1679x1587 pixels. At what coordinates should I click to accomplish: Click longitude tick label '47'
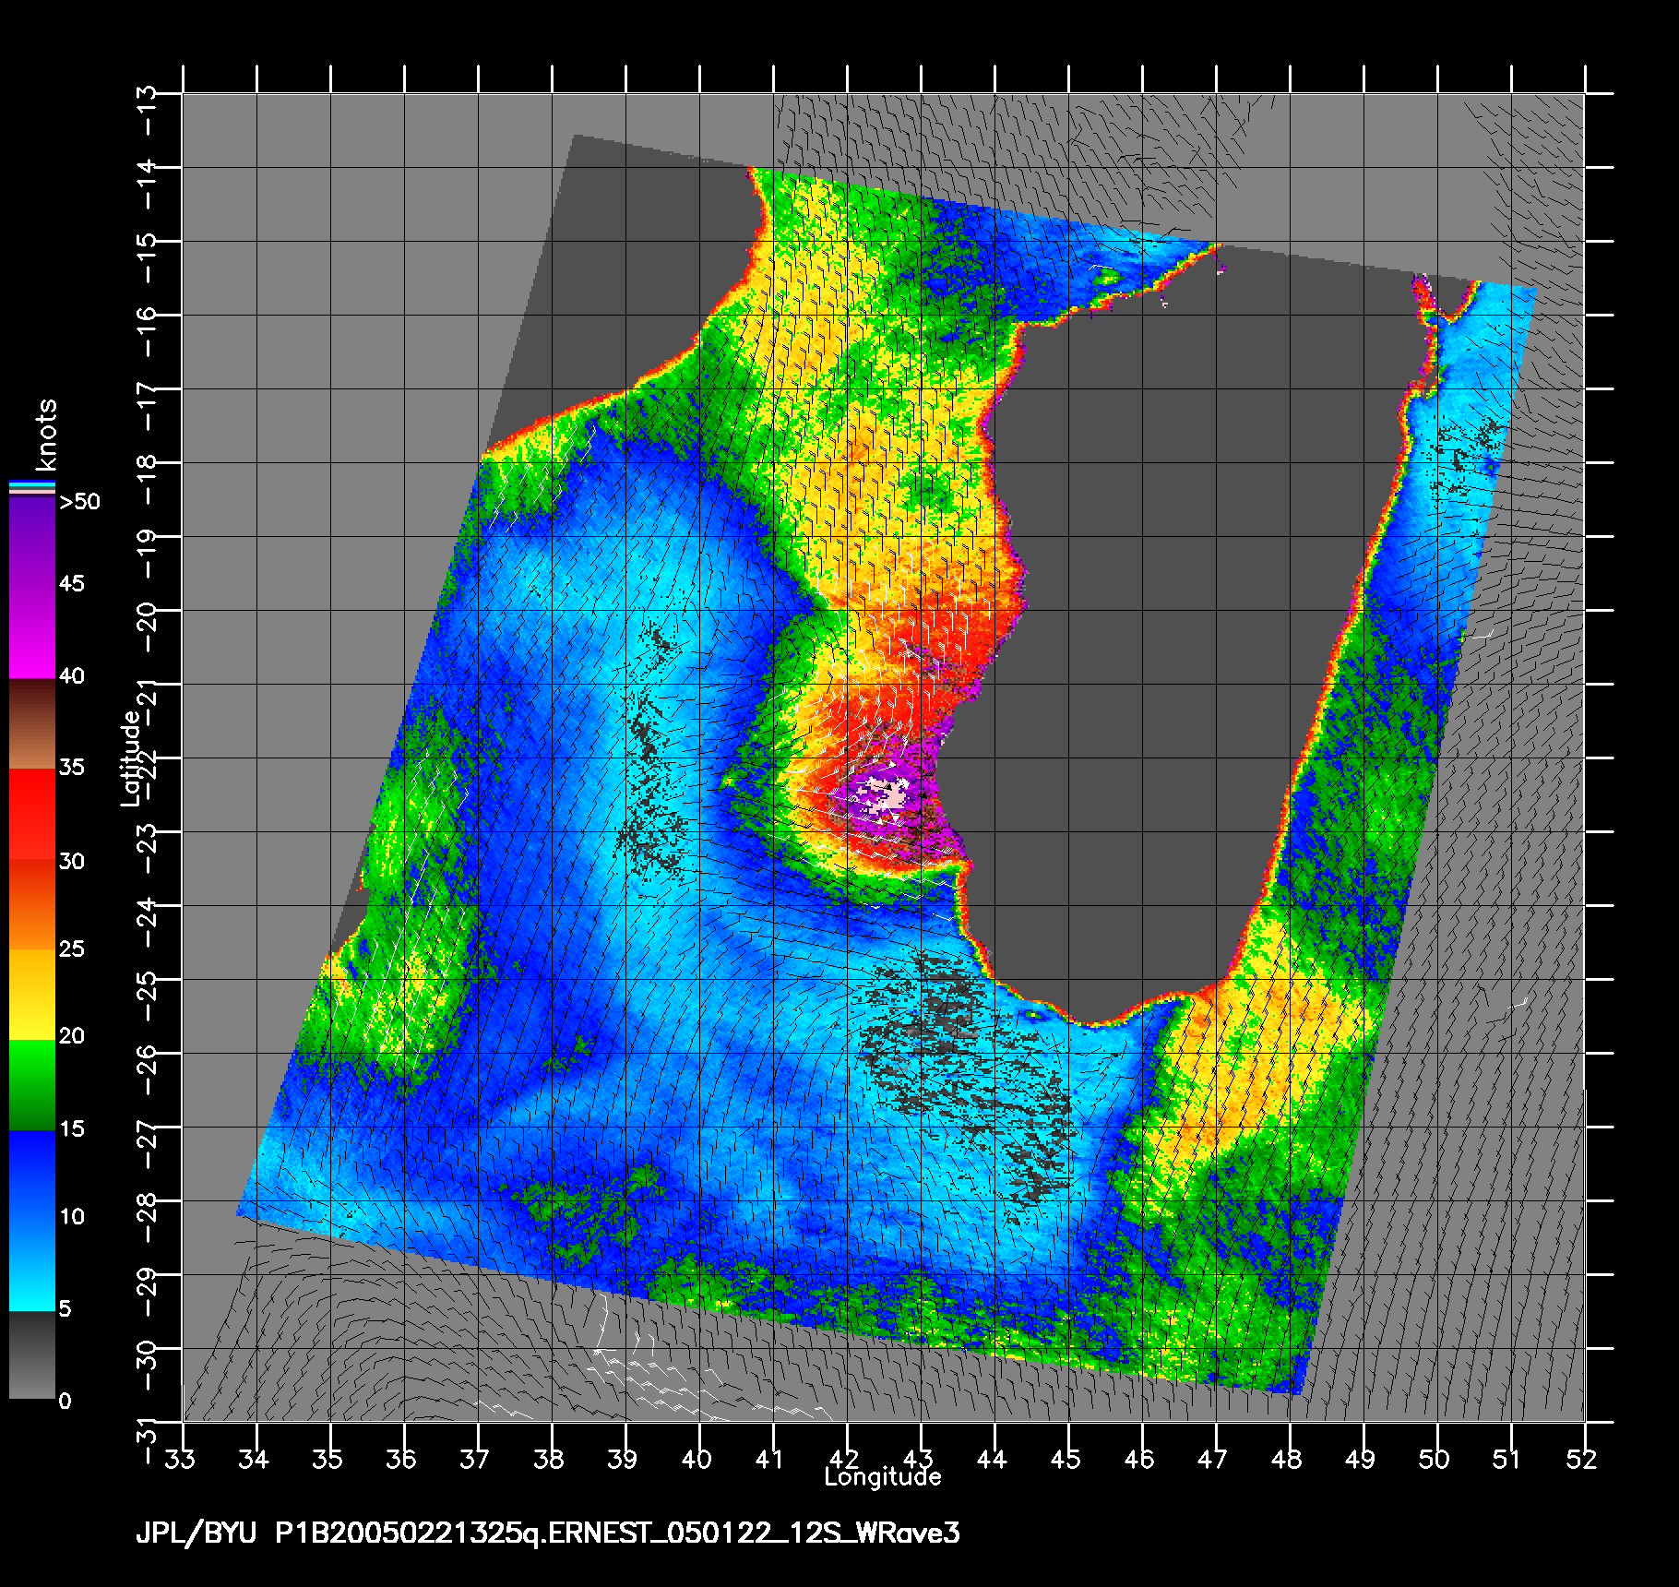(1214, 1459)
